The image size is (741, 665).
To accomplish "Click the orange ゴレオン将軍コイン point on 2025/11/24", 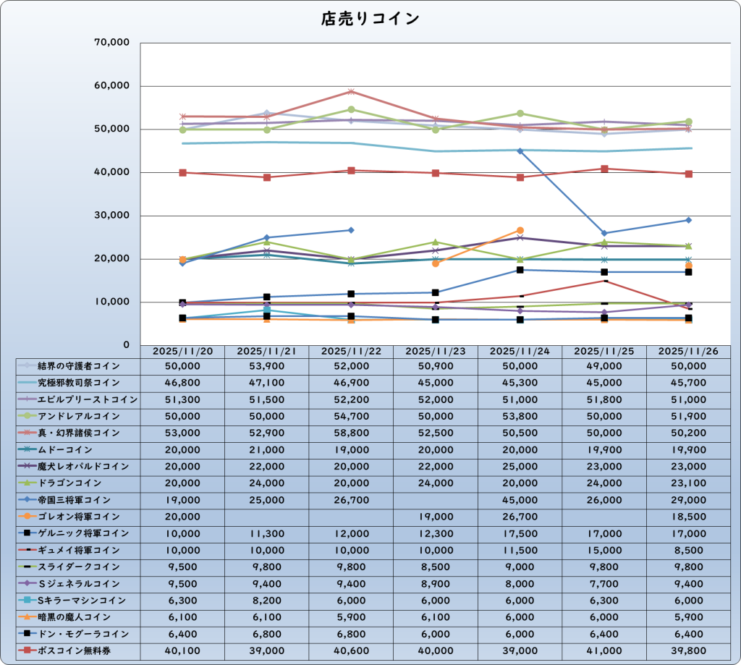I will point(520,230).
